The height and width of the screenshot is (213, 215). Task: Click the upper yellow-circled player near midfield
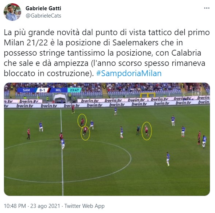[82, 121]
